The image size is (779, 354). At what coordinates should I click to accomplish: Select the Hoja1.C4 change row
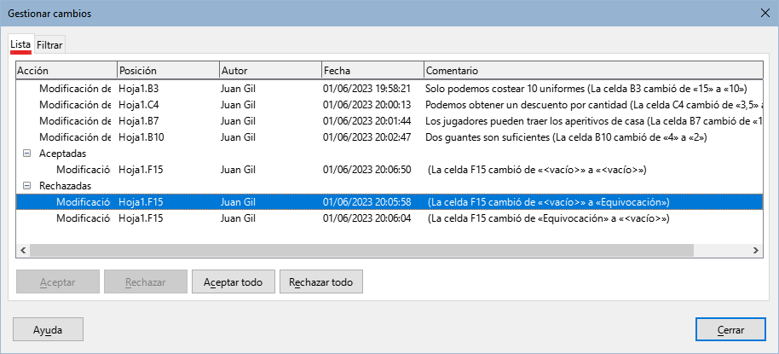[x=139, y=105]
